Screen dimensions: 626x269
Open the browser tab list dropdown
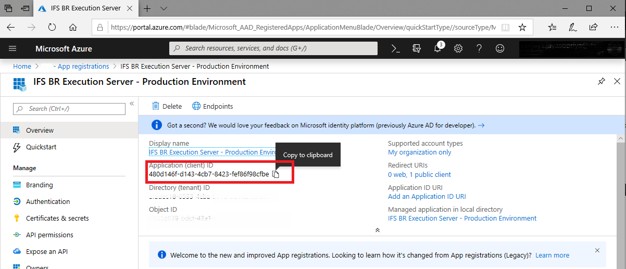(x=164, y=9)
